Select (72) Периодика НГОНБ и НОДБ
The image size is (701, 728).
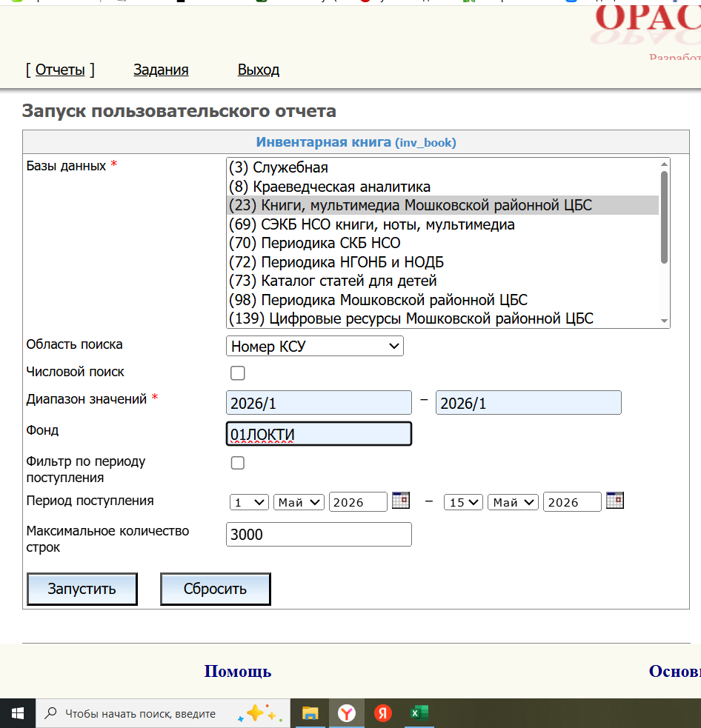click(x=443, y=262)
